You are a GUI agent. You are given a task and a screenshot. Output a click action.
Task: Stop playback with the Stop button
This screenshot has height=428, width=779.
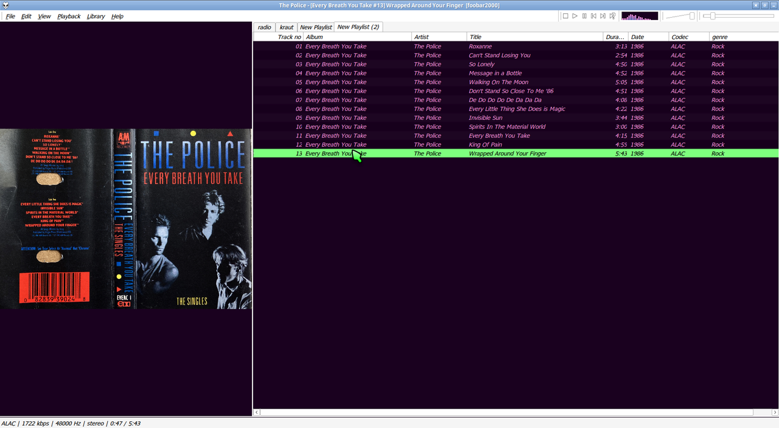(x=565, y=16)
